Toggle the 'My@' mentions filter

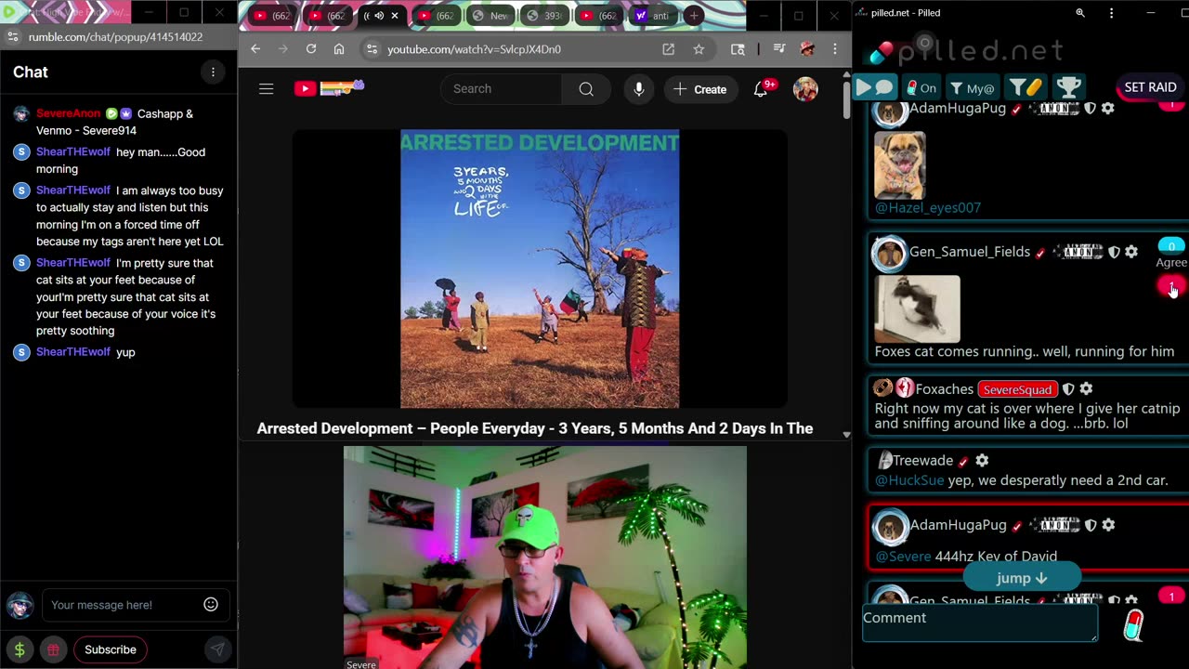(x=973, y=88)
